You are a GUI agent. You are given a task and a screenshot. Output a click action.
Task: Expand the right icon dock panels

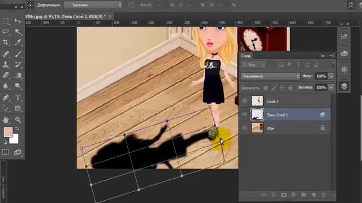(342, 24)
